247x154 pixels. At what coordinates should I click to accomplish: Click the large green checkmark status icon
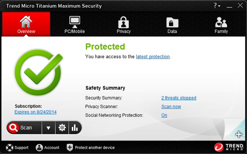click(38, 72)
